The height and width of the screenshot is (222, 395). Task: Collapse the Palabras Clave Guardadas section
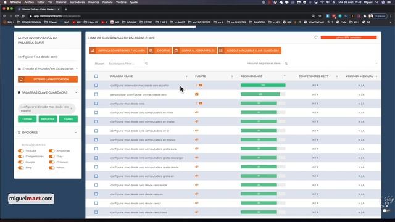click(76, 92)
